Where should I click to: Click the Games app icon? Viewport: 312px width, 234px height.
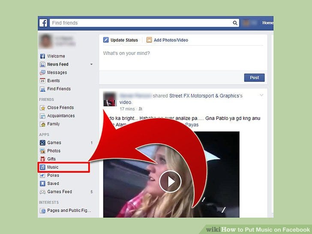click(42, 143)
